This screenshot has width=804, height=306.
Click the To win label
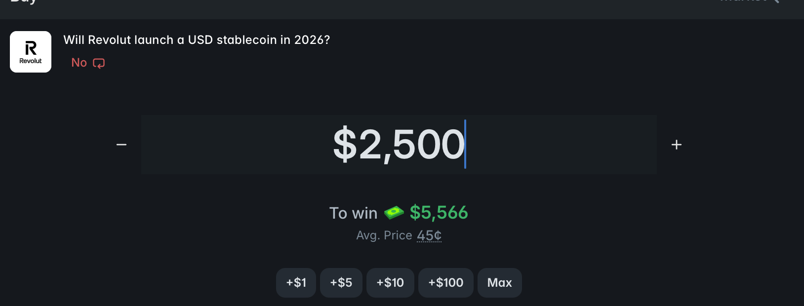pos(353,213)
